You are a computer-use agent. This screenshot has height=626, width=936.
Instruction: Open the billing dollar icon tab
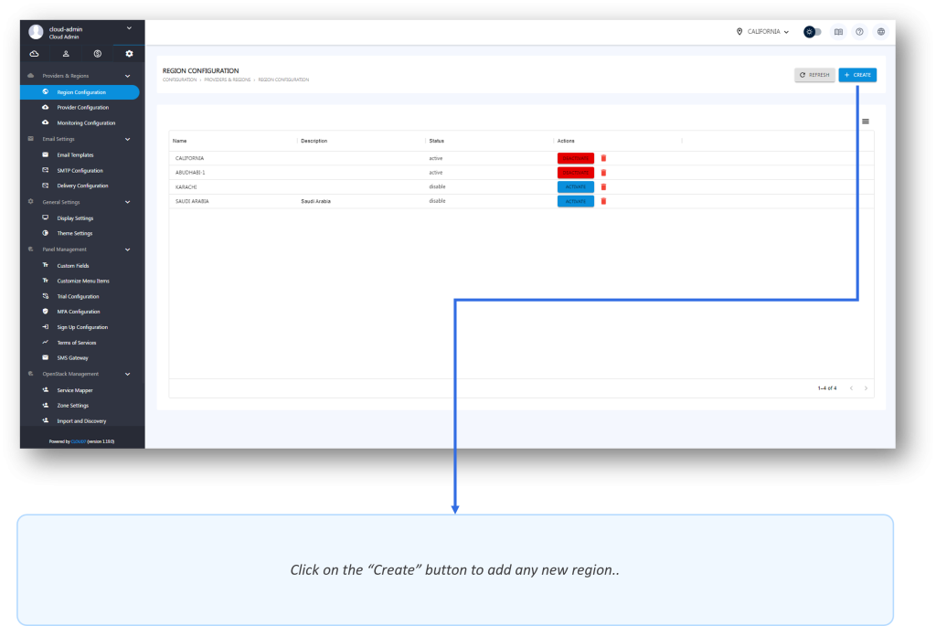tap(97, 54)
